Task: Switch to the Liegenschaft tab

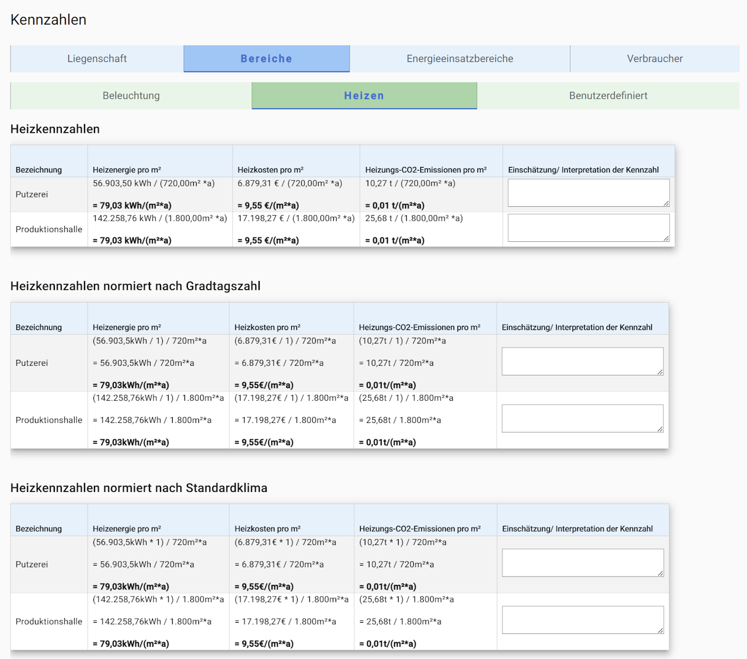Action: tap(97, 58)
